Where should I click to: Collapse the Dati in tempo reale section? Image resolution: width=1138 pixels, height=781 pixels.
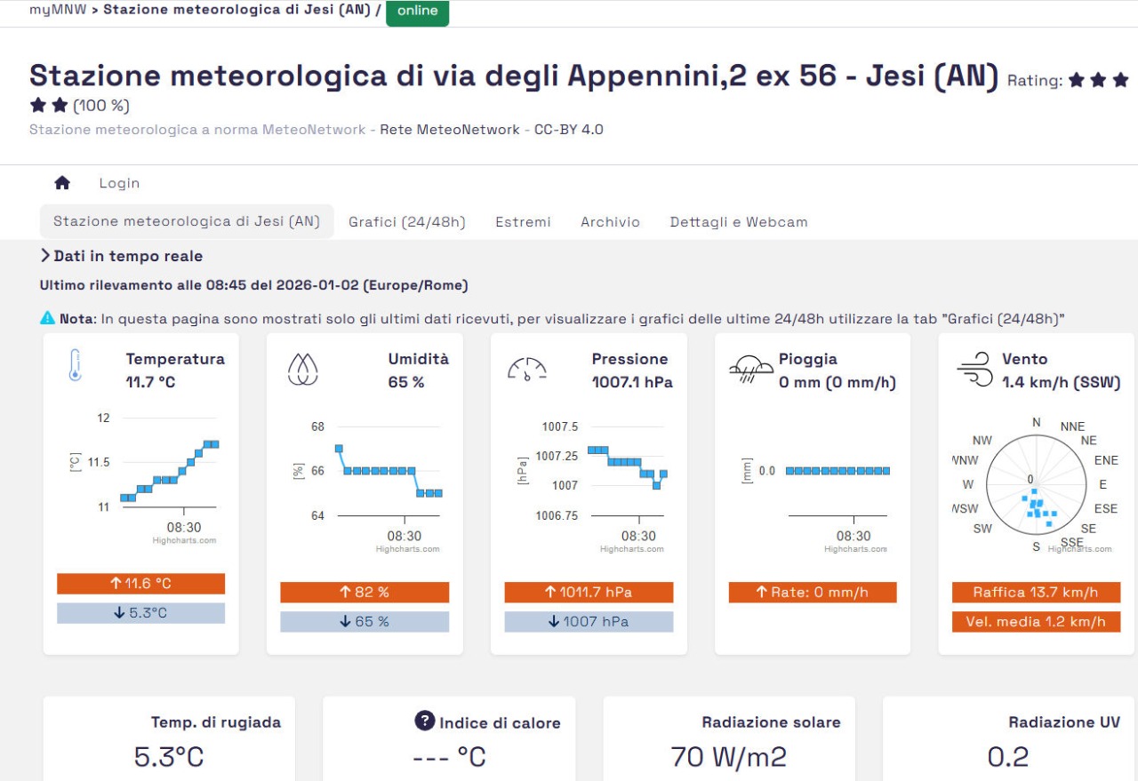(45, 256)
